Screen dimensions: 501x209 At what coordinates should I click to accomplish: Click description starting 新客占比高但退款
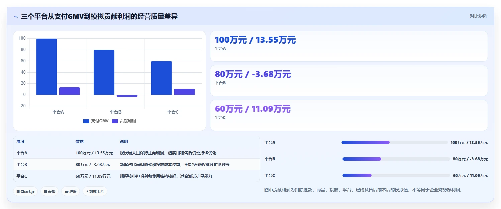[175, 164]
